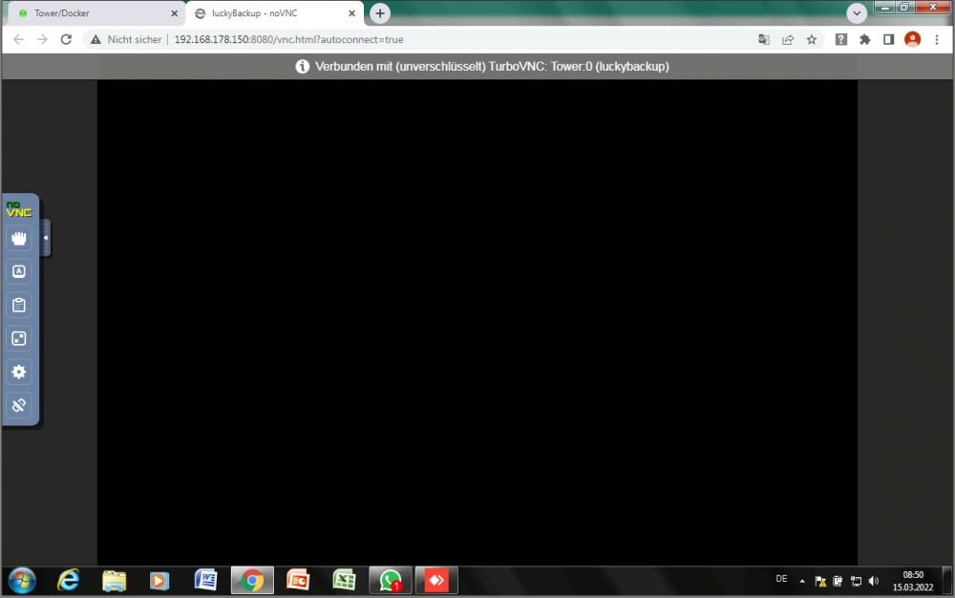Switch to the Tower/Docker tab

click(x=94, y=12)
